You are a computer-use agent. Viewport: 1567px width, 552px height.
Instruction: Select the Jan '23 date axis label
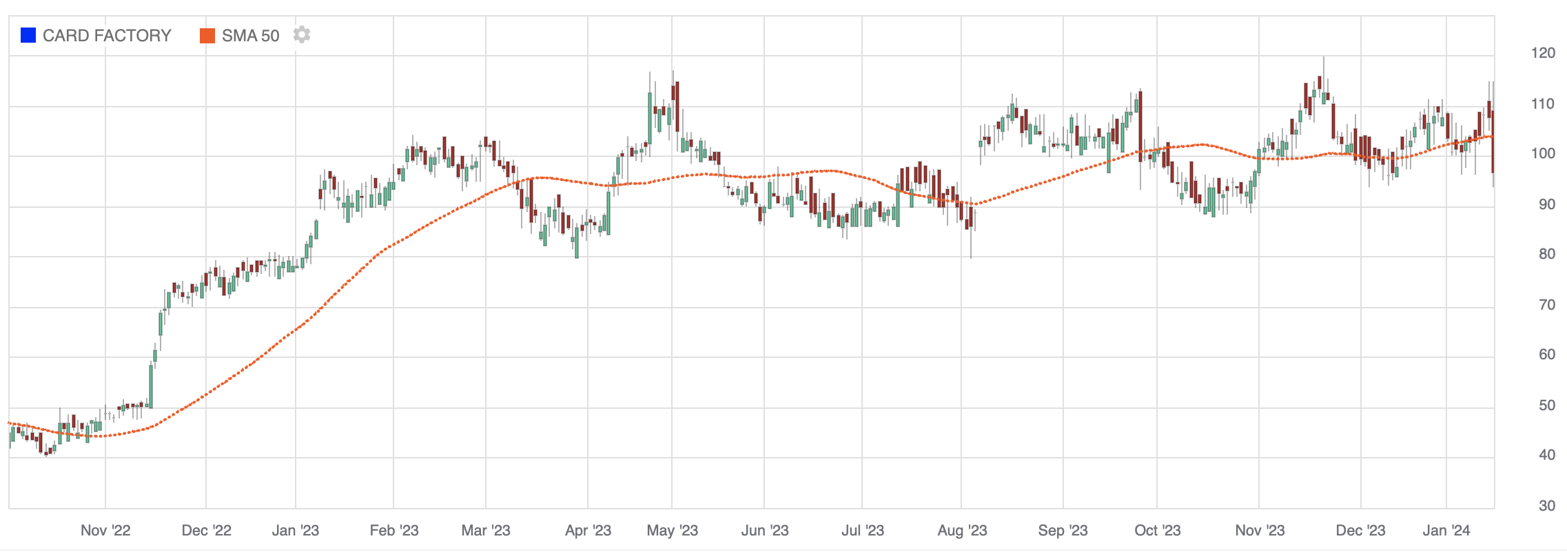pos(296,531)
